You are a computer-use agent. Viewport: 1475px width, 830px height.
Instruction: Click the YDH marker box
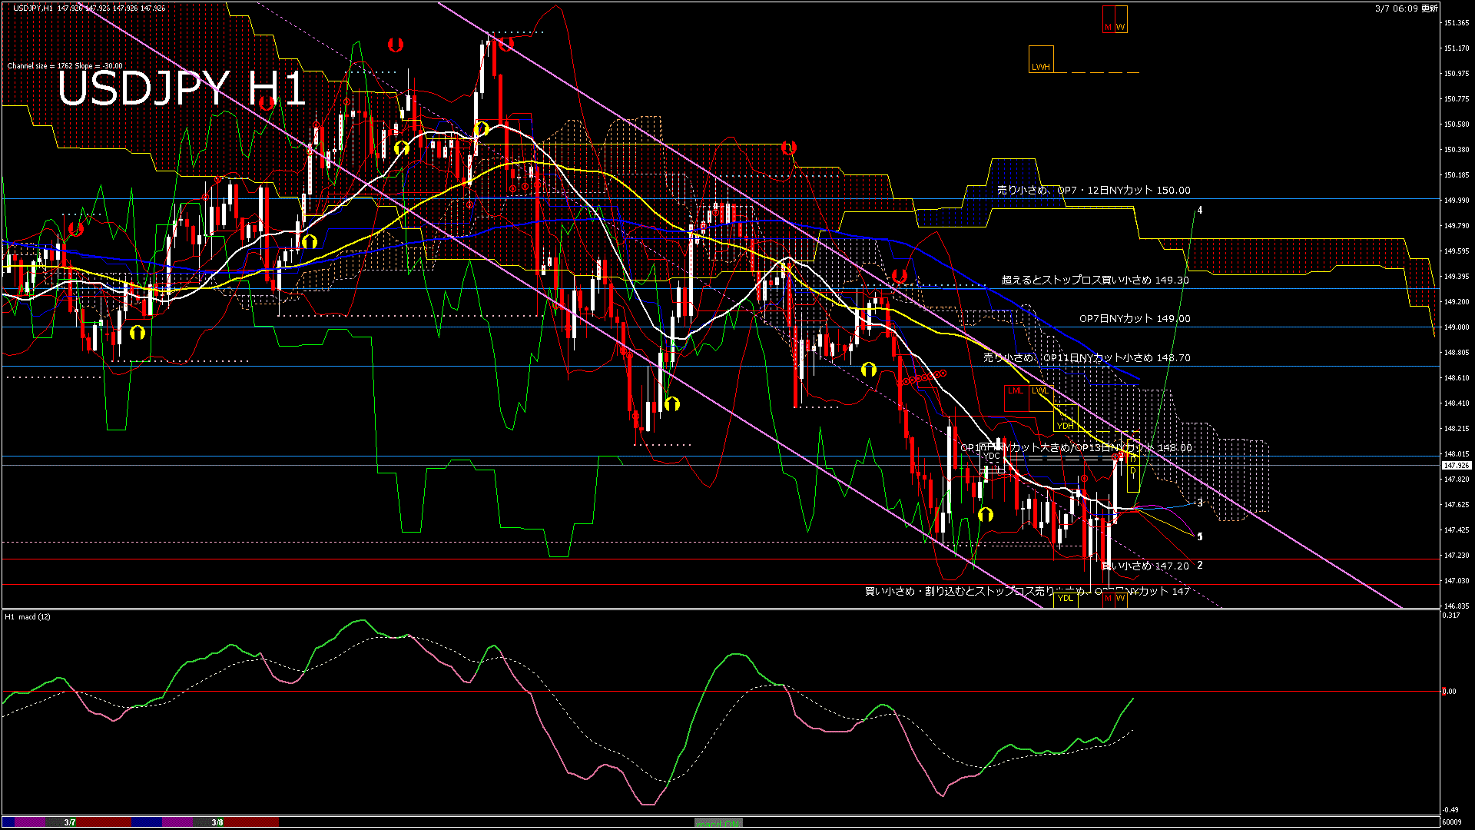pos(1065,418)
